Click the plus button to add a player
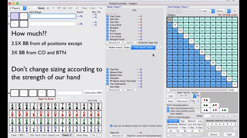Image resolution: width=247 pixels, height=138 pixels. (29, 8)
